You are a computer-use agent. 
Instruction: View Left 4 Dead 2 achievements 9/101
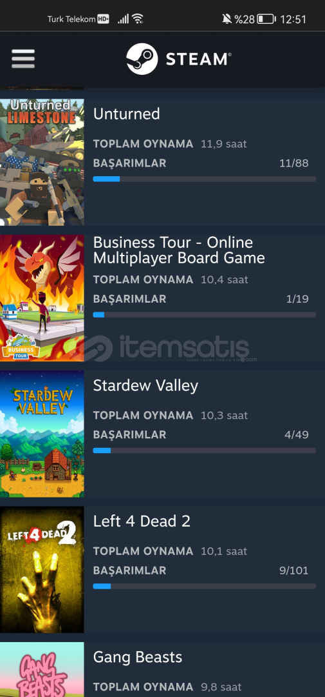tap(293, 571)
